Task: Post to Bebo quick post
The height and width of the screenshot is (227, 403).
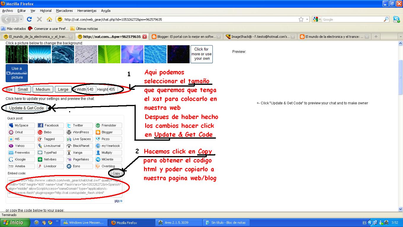Action: [50, 132]
